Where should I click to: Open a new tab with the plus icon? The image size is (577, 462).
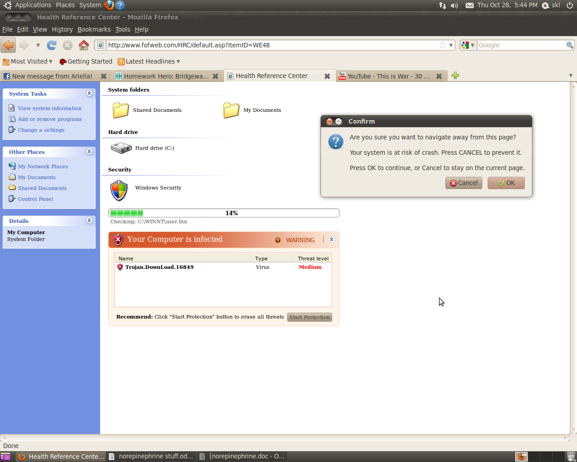[x=455, y=75]
